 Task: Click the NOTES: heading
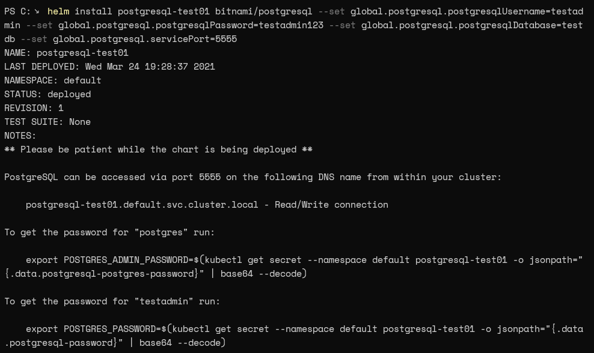click(20, 136)
